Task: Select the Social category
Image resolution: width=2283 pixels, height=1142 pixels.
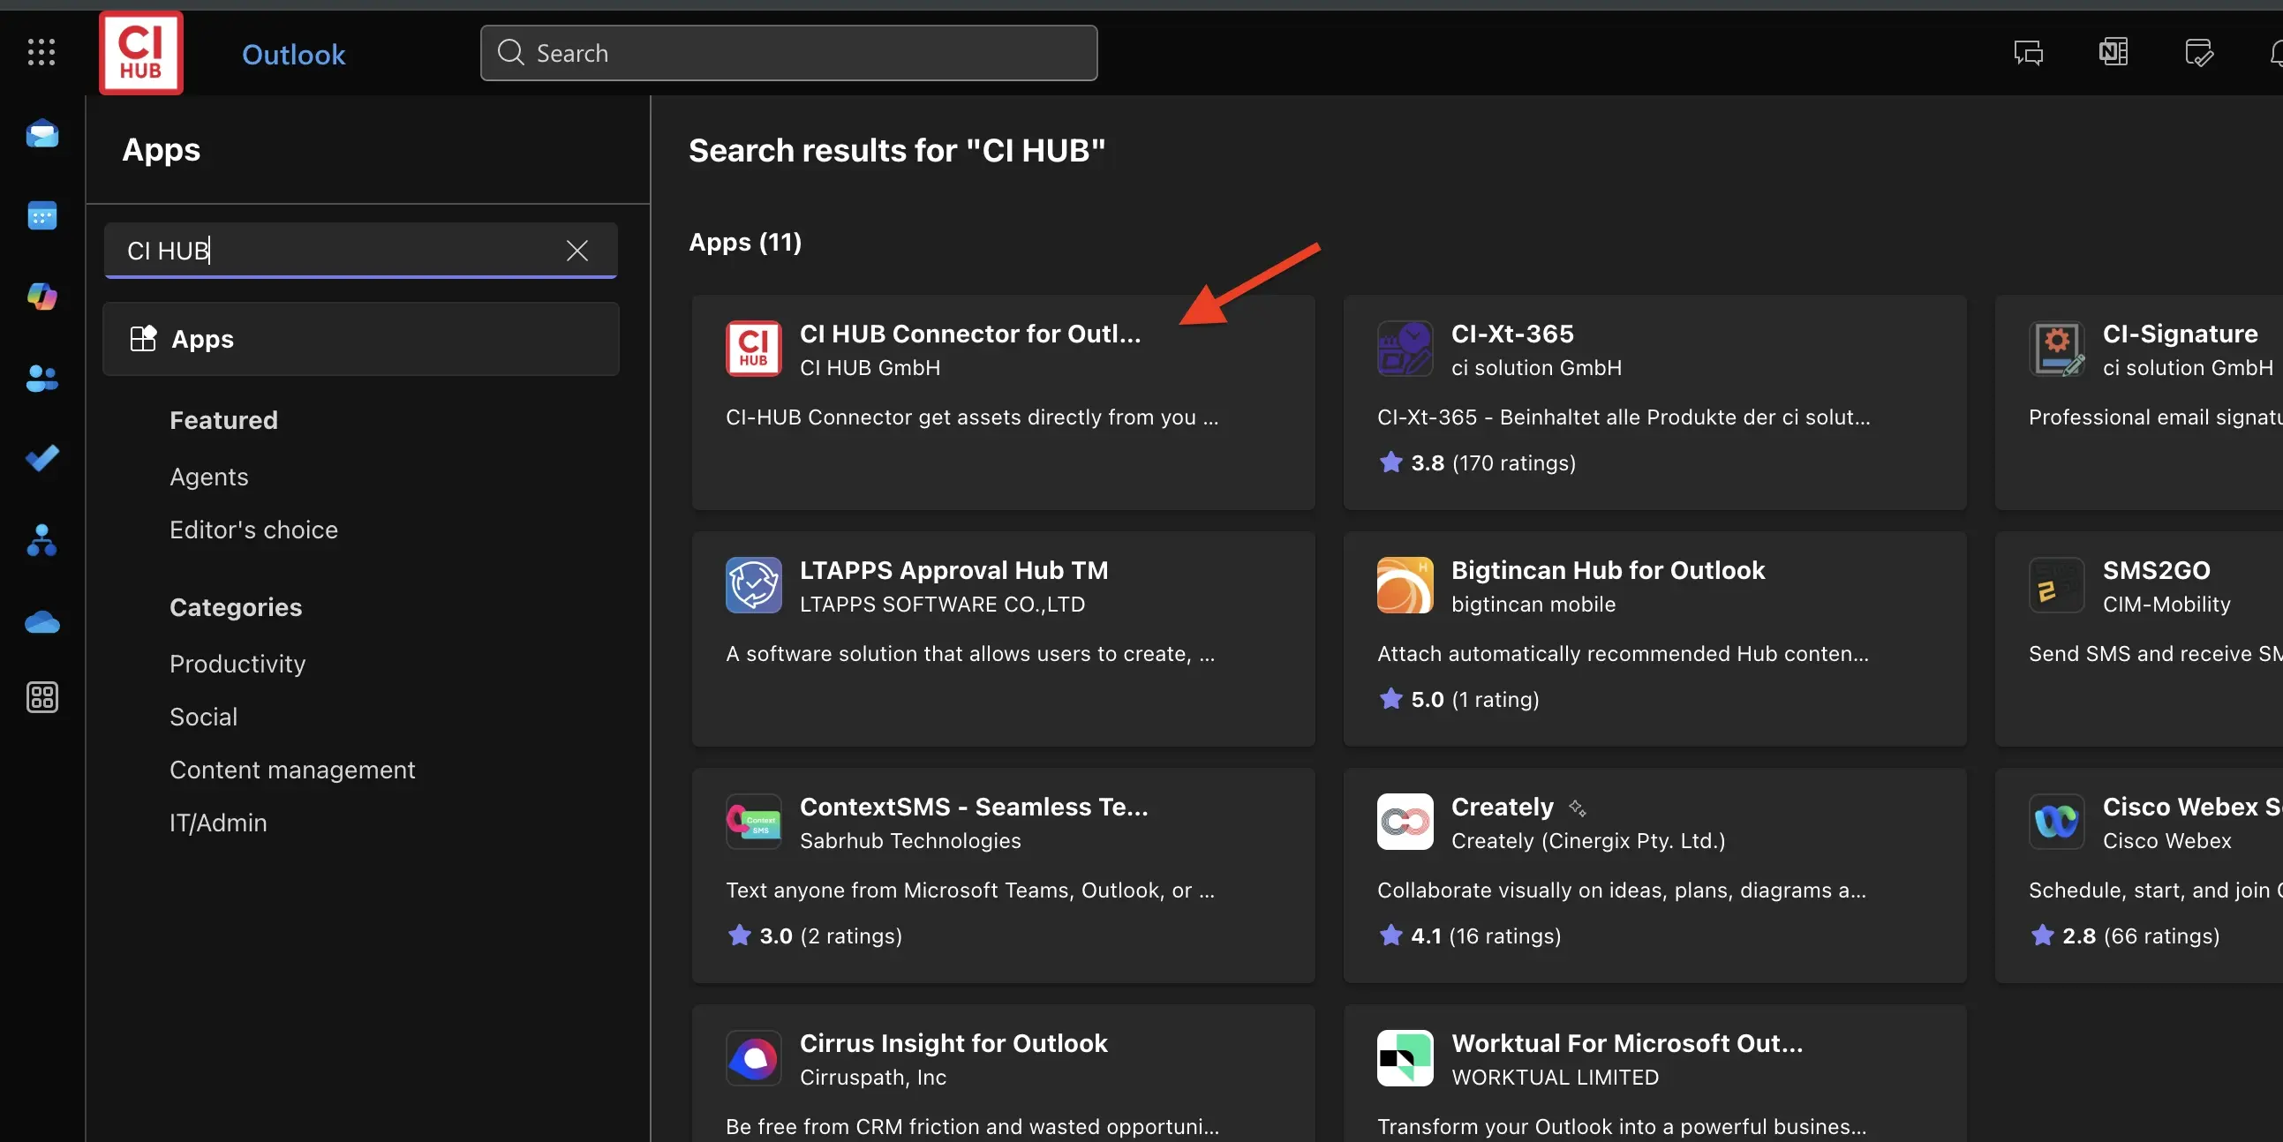Action: pos(203,717)
